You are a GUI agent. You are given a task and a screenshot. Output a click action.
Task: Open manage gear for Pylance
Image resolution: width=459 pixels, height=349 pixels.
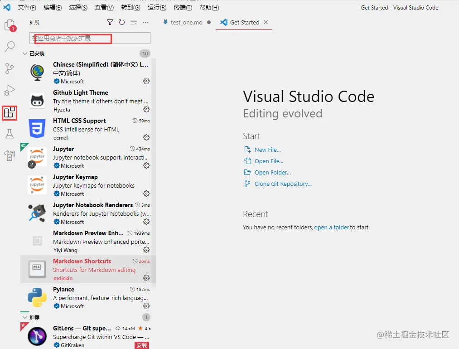pyautogui.click(x=146, y=306)
